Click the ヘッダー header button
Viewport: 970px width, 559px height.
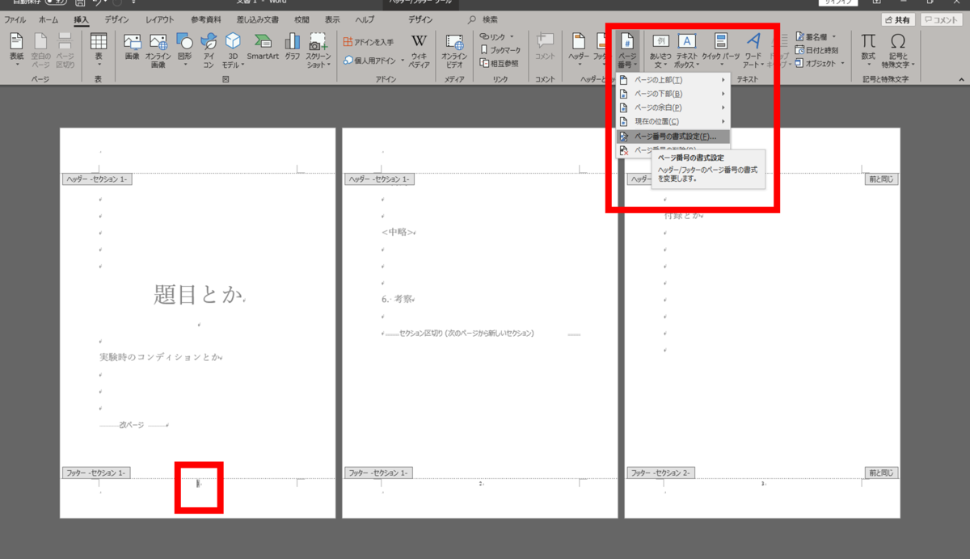point(579,50)
